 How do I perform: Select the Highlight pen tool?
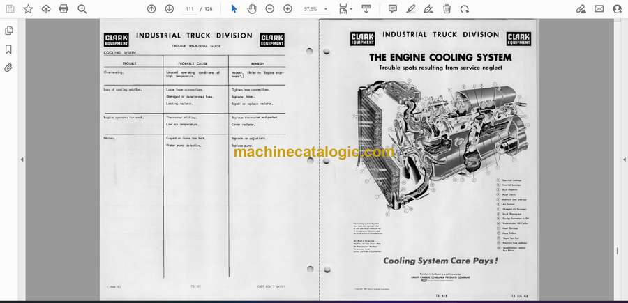[410, 9]
